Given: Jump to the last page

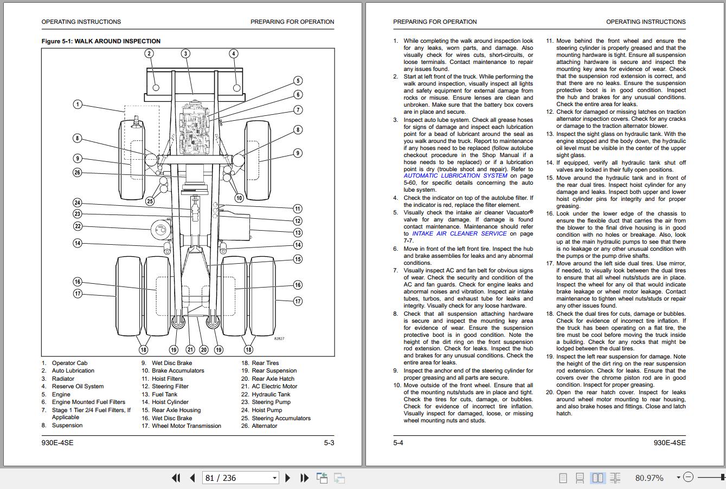Looking at the screenshot, I should (x=305, y=478).
